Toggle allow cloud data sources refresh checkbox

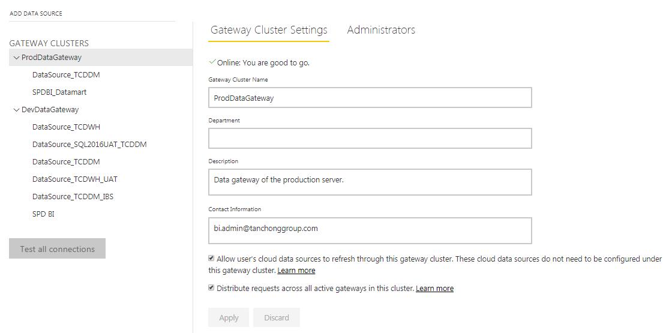click(211, 258)
